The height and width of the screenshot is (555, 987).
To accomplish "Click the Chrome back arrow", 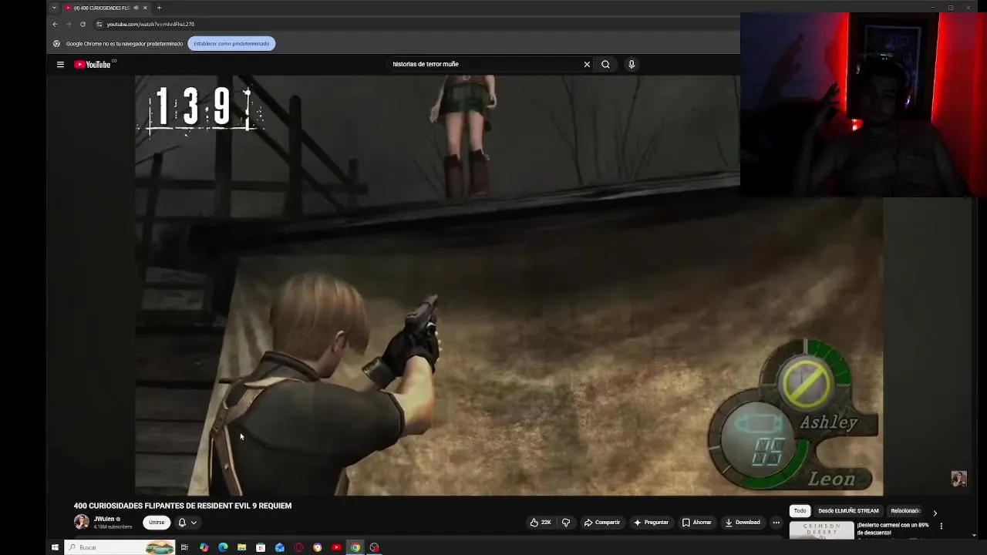I will [55, 24].
